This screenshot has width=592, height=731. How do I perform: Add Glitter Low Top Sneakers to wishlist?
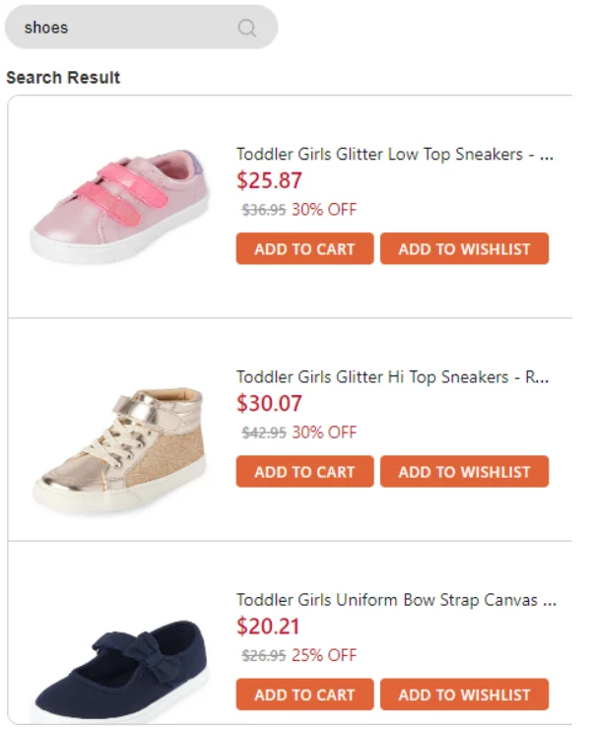(x=464, y=248)
